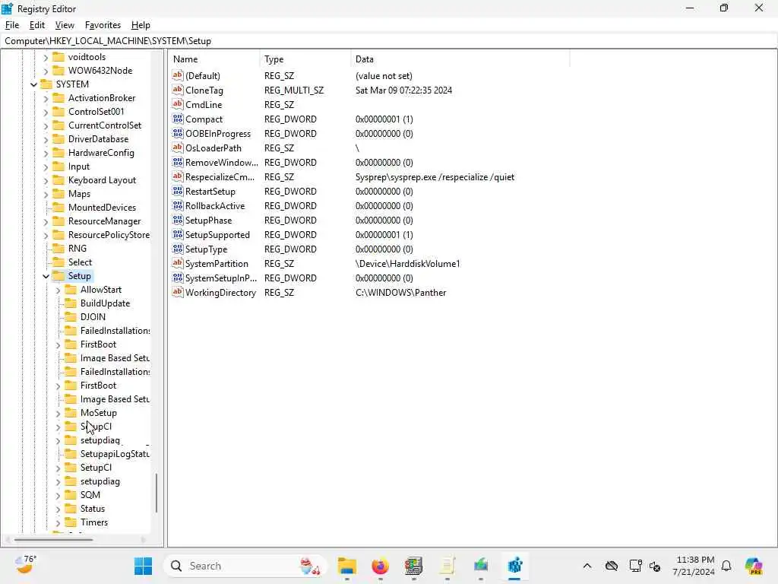Expand the SQM subkey
The height and width of the screenshot is (584, 778).
click(x=59, y=495)
